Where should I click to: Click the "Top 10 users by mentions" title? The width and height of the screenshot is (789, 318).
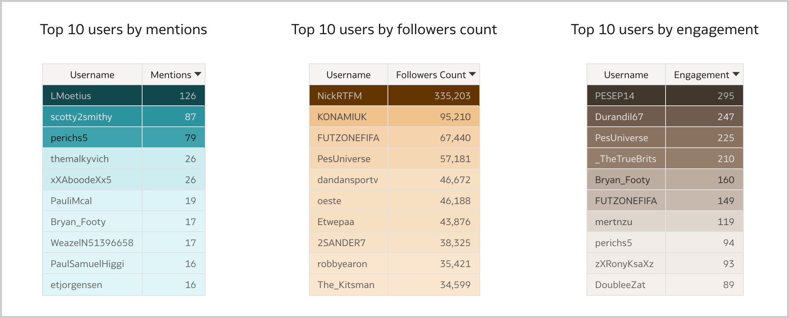(x=123, y=30)
